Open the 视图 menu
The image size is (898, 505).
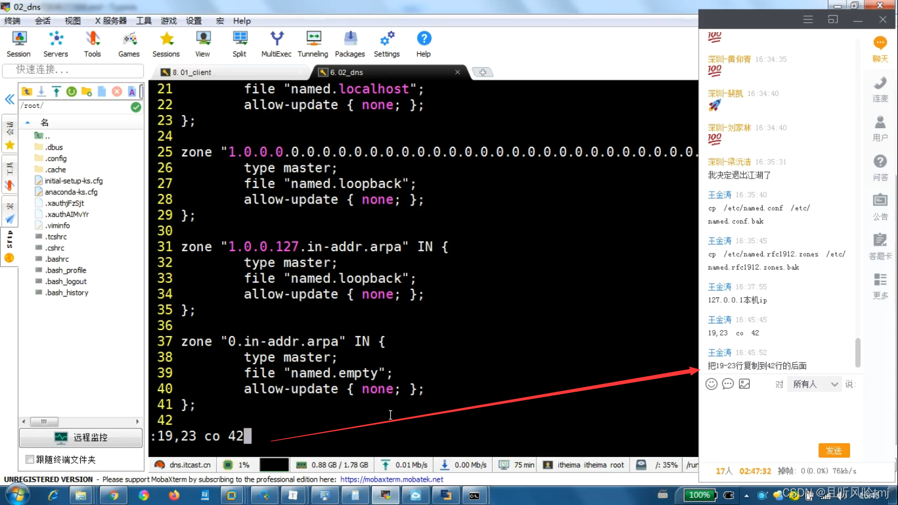[72, 21]
